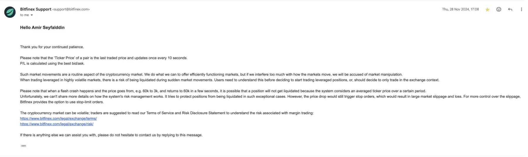Toggle the yellow star on this email
The width and height of the screenshot is (528, 157).
487,10
